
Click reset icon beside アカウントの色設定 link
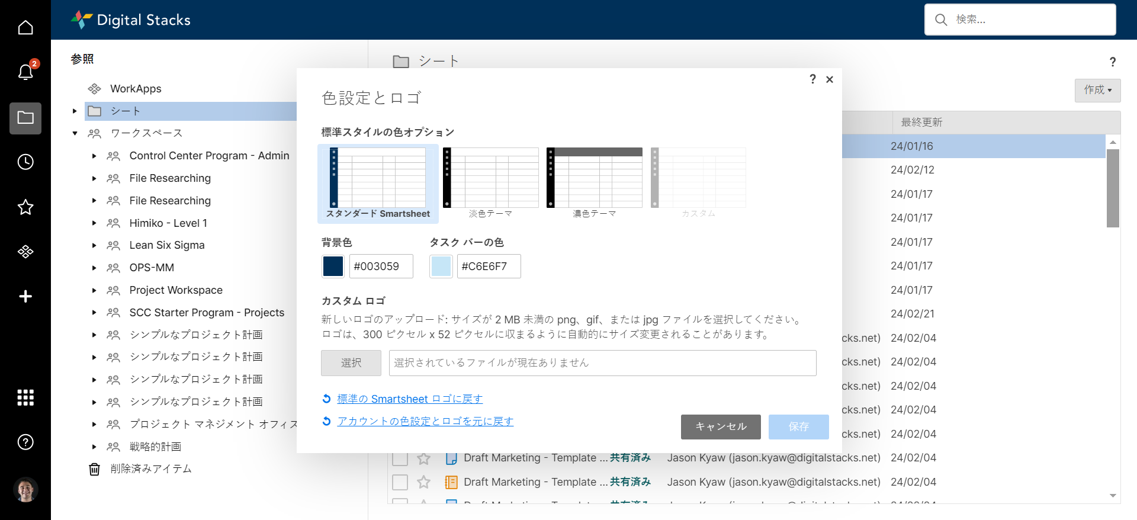pyautogui.click(x=326, y=421)
